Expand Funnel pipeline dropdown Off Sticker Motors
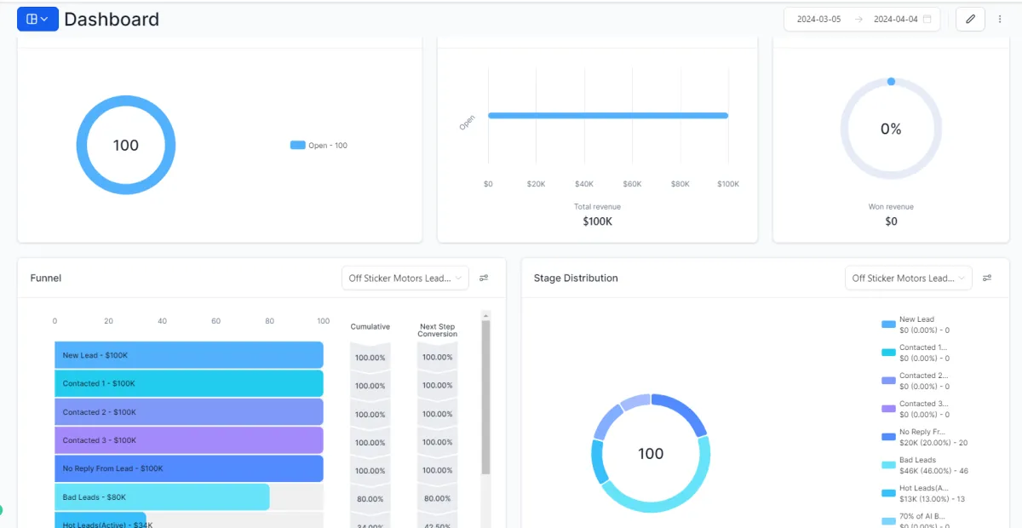Screen dimensions: 1022x528 click(405, 278)
